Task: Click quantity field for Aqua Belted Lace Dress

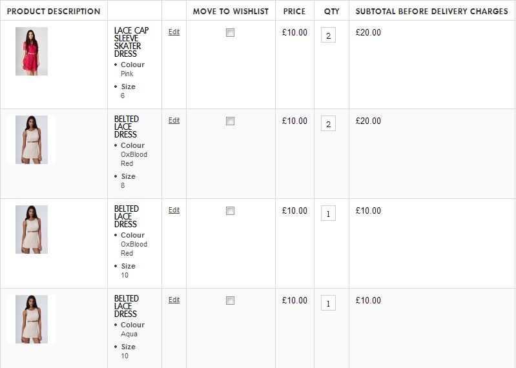Action: click(x=328, y=303)
